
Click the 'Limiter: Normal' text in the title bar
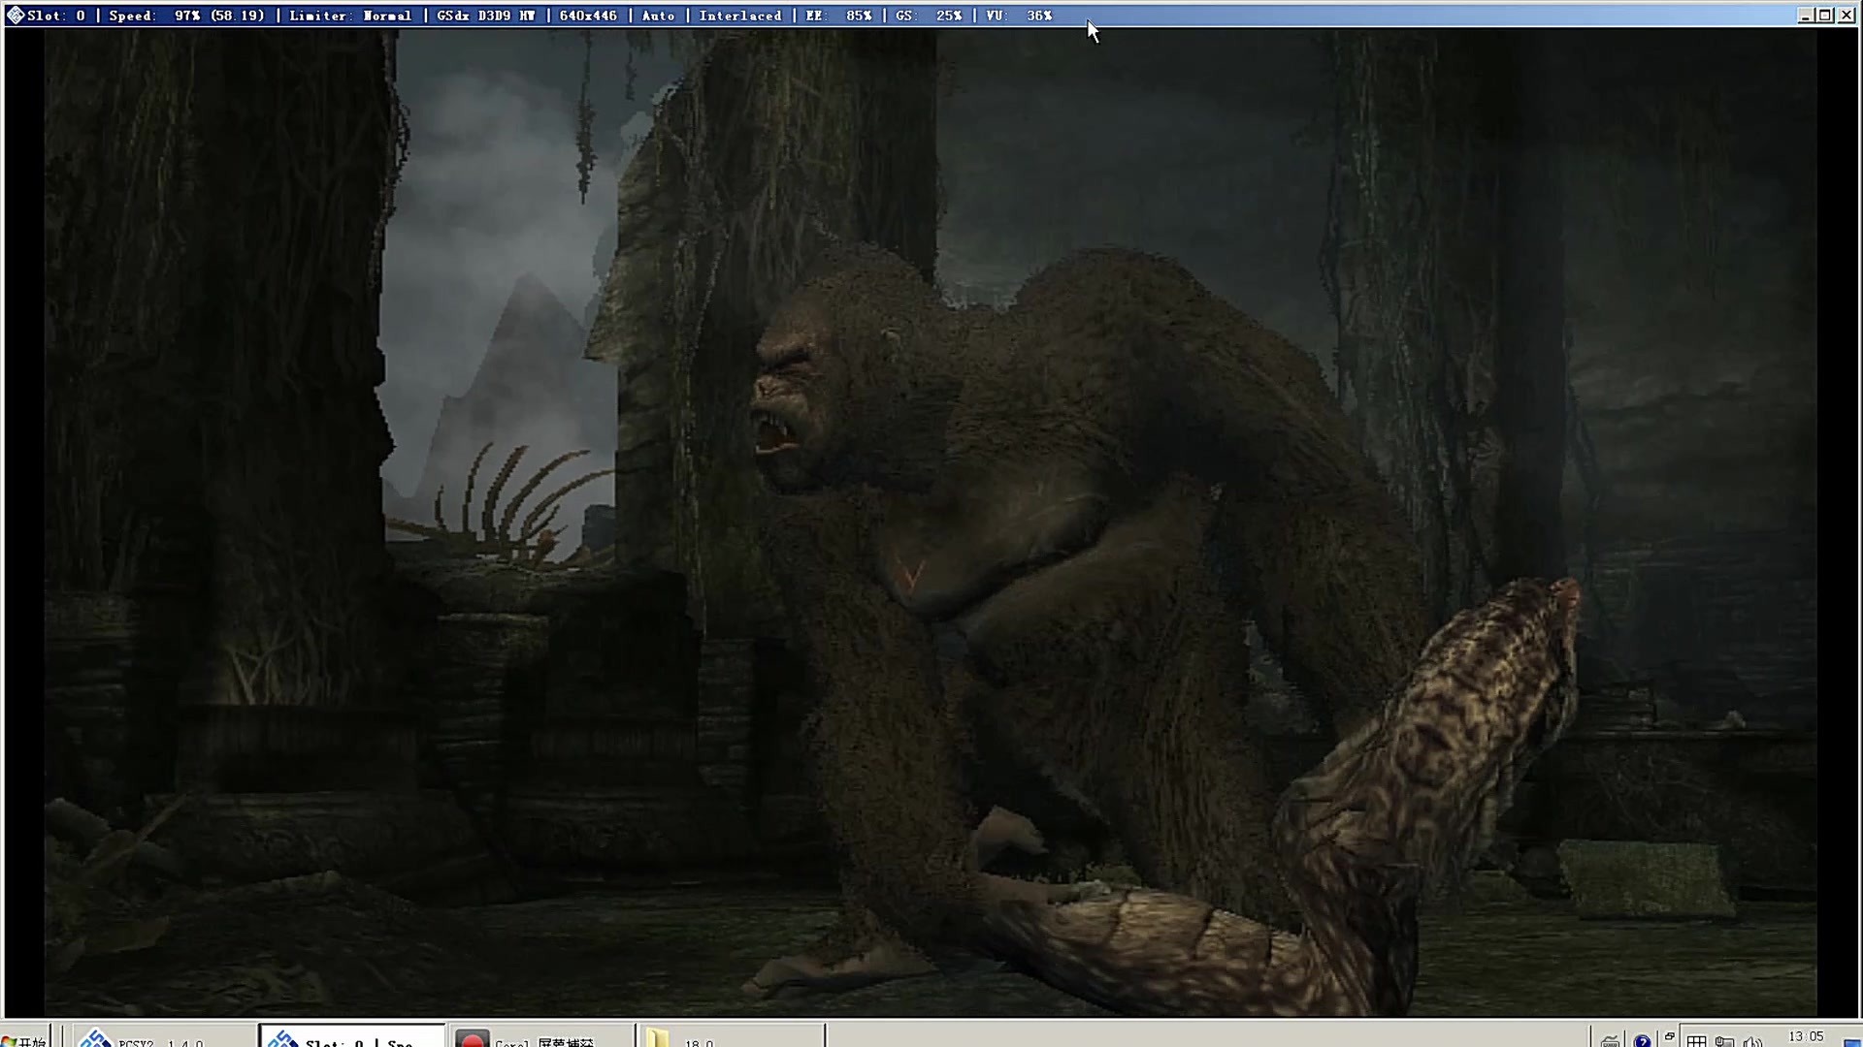pyautogui.click(x=350, y=16)
